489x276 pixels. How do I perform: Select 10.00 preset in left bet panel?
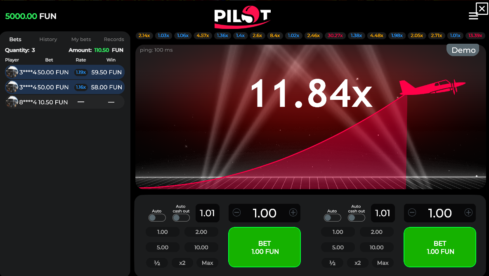tap(201, 248)
